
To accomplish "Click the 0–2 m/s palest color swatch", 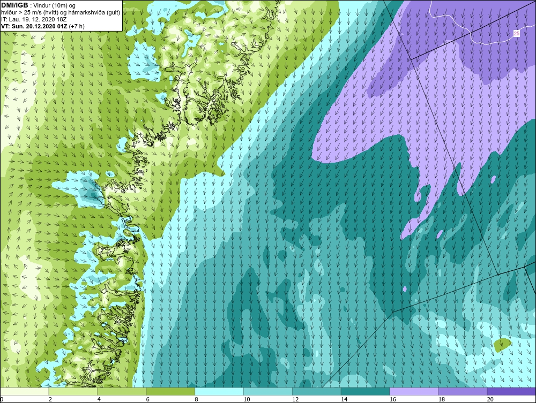I will point(25,391).
